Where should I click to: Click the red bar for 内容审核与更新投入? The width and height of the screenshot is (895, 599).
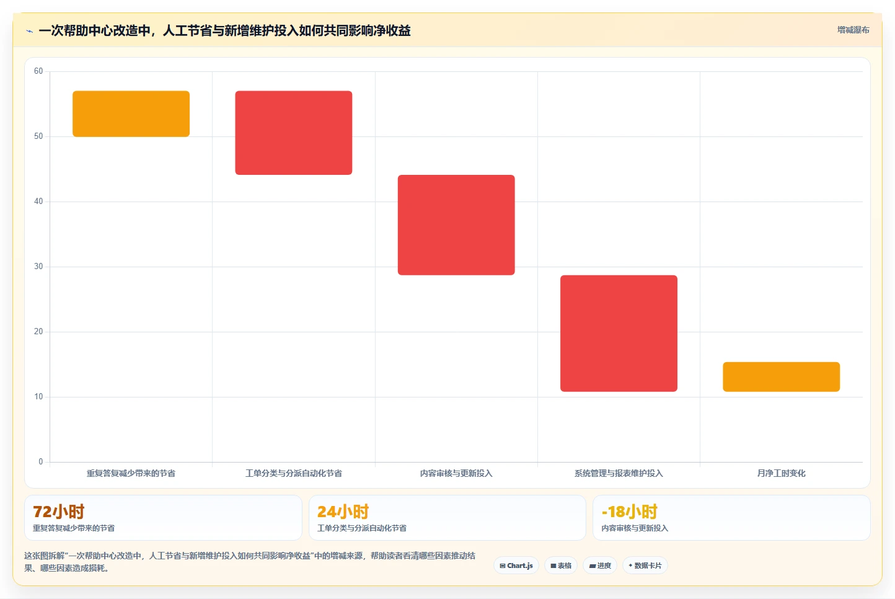pos(456,225)
